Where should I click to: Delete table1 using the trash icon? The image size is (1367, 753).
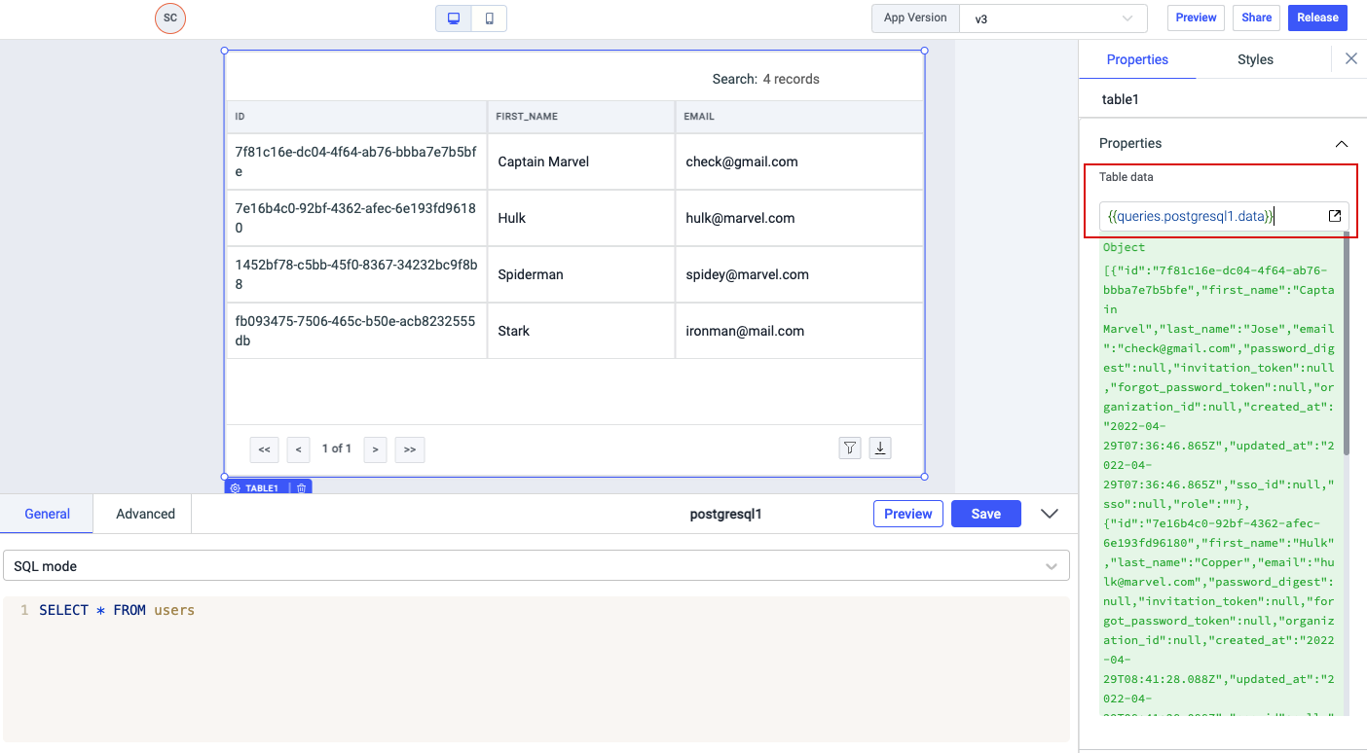pyautogui.click(x=302, y=488)
